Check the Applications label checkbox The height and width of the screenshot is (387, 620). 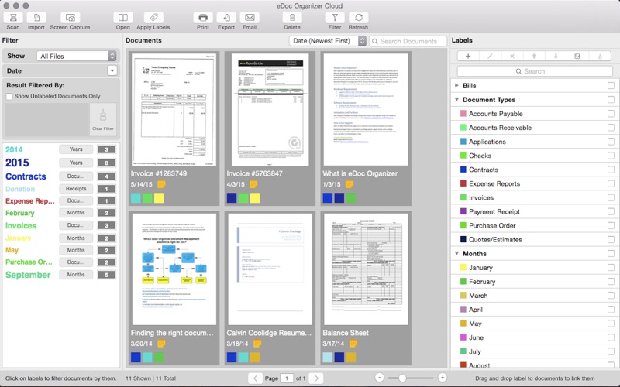pos(611,142)
